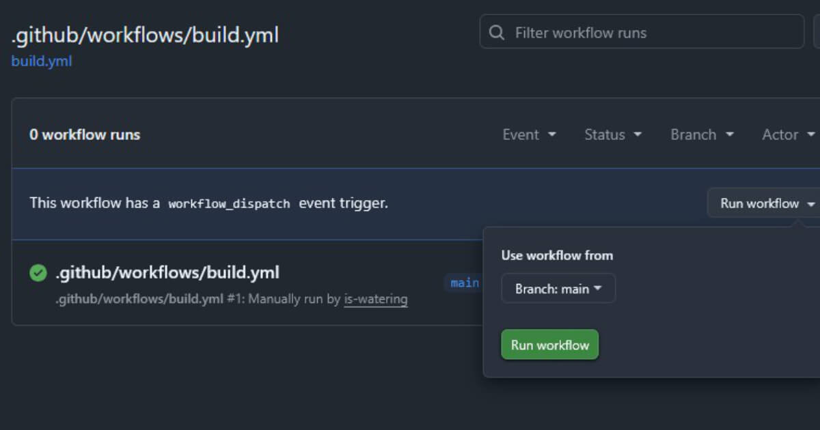Click the search magnifier icon
Image resolution: width=820 pixels, height=430 pixels.
tap(497, 33)
